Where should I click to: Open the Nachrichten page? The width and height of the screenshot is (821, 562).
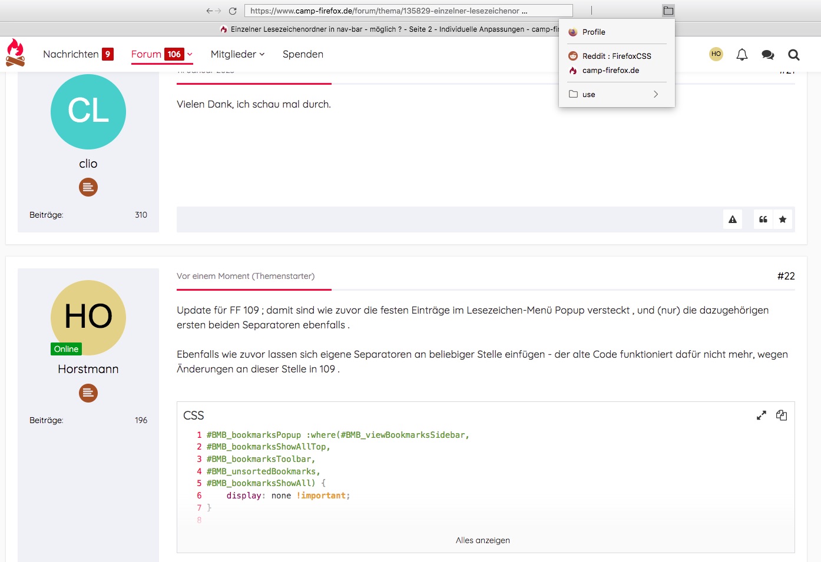[71, 54]
